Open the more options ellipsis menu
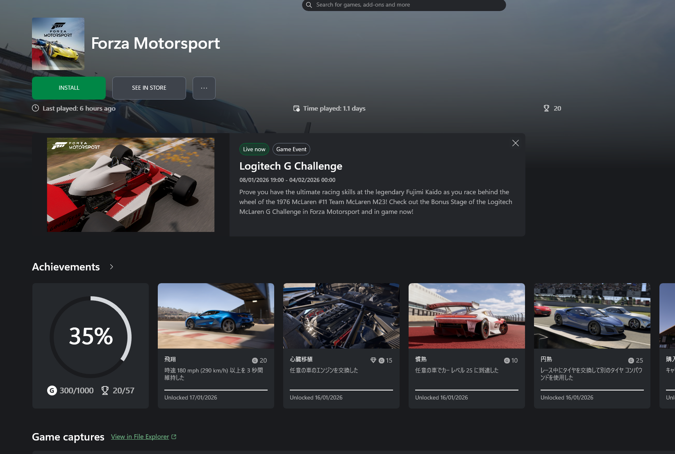Image resolution: width=675 pixels, height=454 pixels. point(204,88)
